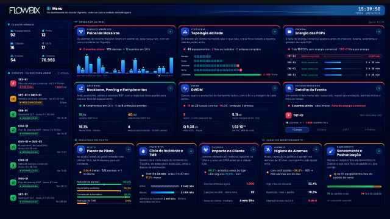
Task: Open the Menu item in top header
Action: click(57, 9)
